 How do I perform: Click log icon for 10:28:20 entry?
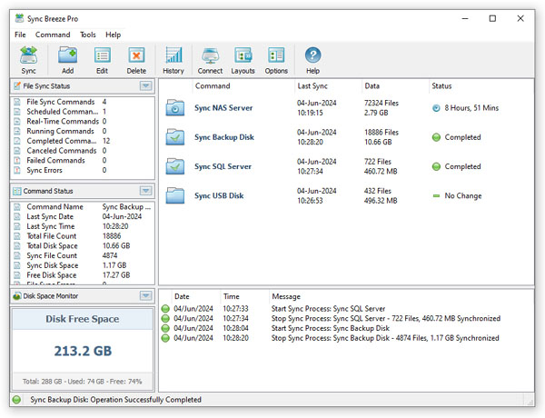tap(165, 338)
